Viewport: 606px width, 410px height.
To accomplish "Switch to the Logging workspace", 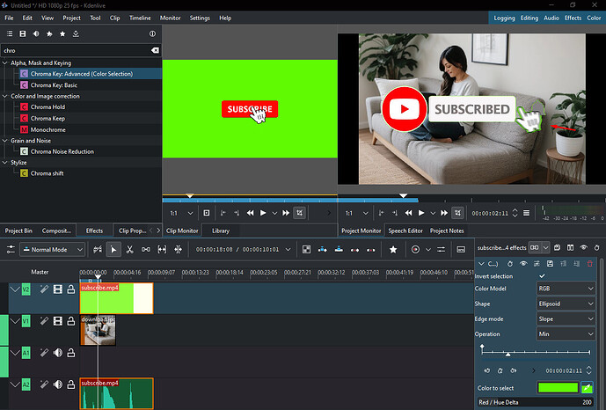I will pos(504,18).
